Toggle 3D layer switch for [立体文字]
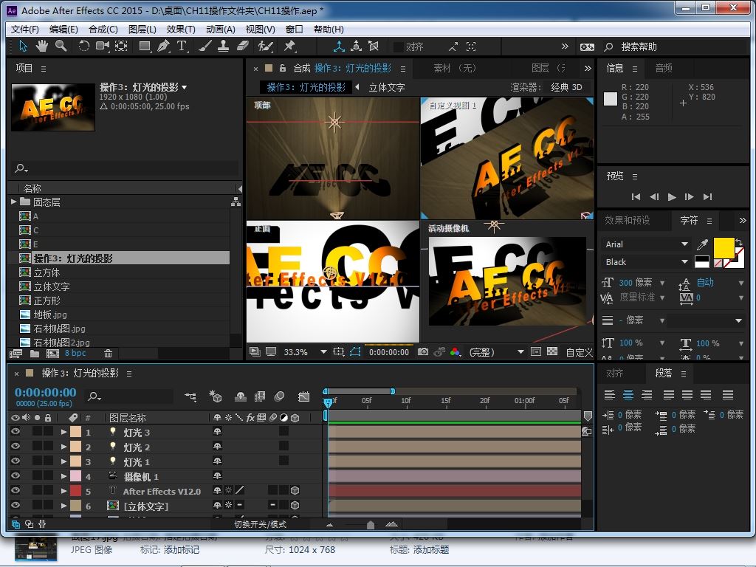The image size is (756, 567). 295,505
